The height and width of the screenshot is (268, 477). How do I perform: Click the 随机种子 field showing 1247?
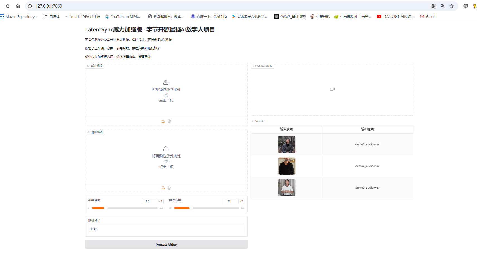point(166,229)
